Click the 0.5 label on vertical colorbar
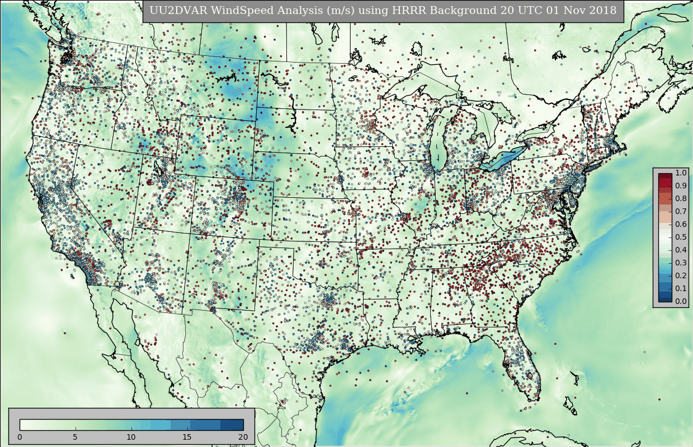693x447 pixels. coord(681,237)
